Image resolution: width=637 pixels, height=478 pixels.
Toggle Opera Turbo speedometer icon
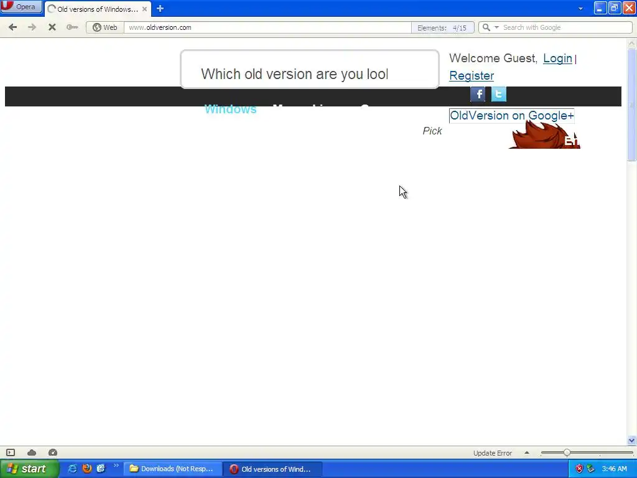(x=53, y=452)
